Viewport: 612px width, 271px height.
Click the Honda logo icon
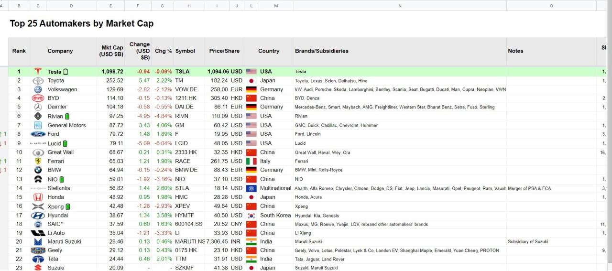pos(38,197)
